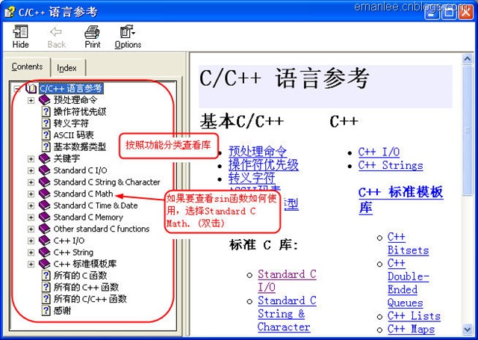Select the C/C++ 语言参考 root tree label
Image resolution: width=478 pixels, height=340 pixels.
[x=71, y=88]
